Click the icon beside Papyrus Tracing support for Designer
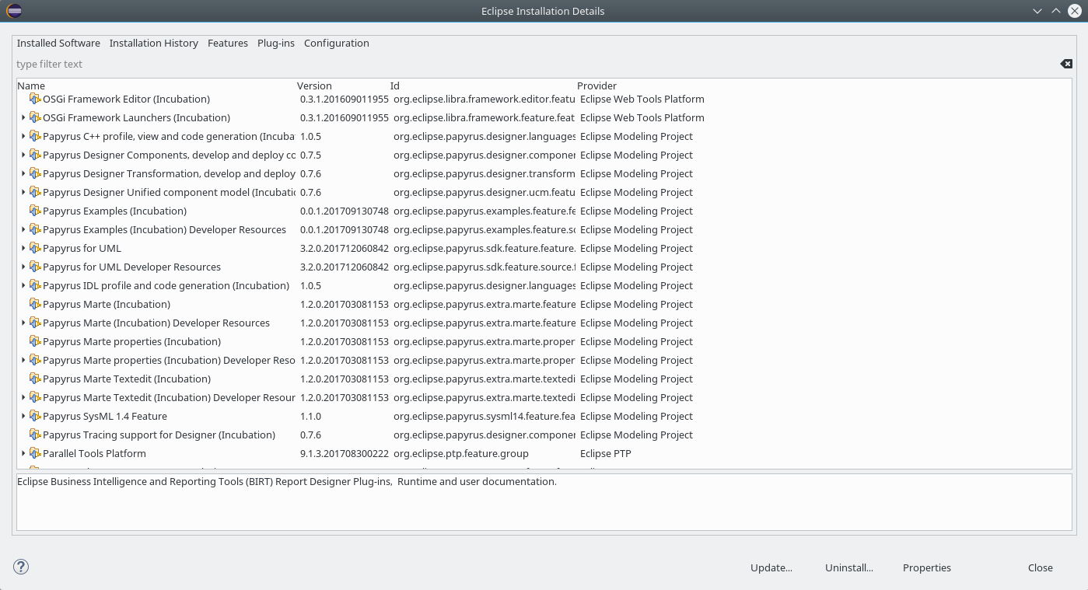This screenshot has width=1088, height=590. [x=35, y=435]
